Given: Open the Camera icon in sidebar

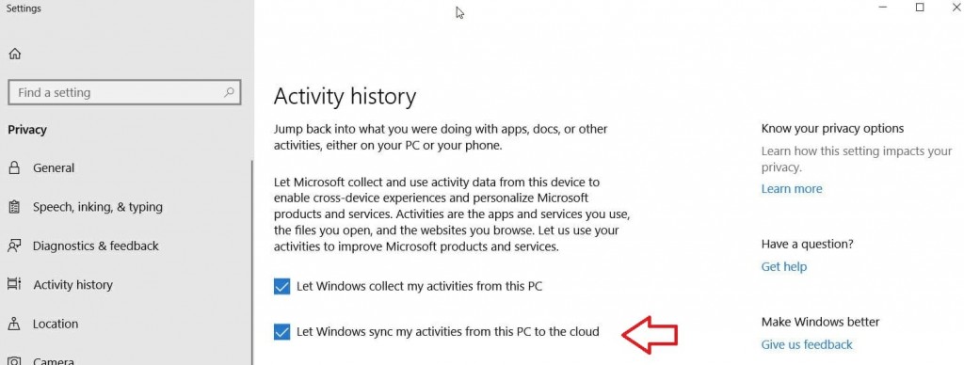Looking at the screenshot, I should (x=14, y=360).
